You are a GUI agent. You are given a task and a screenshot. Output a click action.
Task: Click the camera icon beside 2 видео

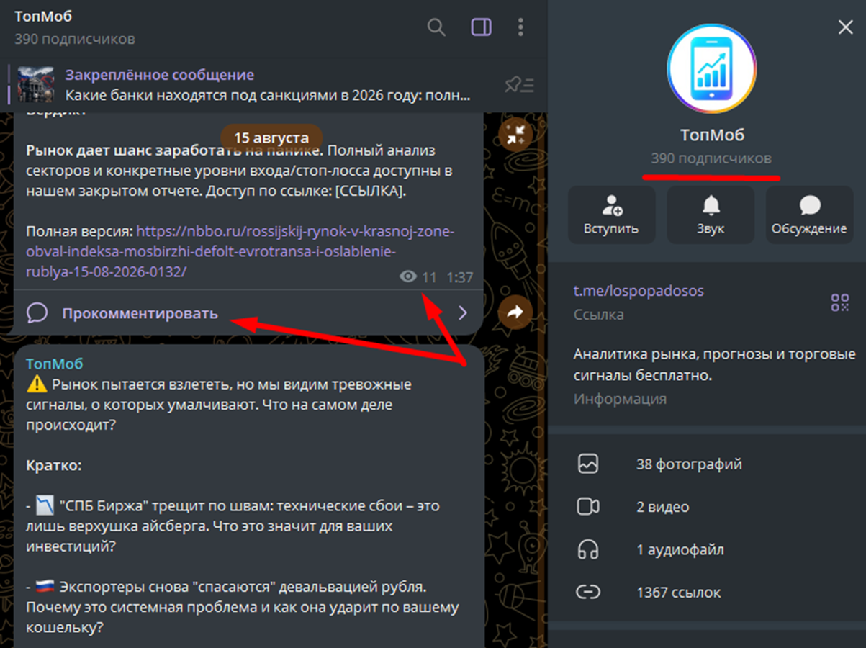click(588, 507)
